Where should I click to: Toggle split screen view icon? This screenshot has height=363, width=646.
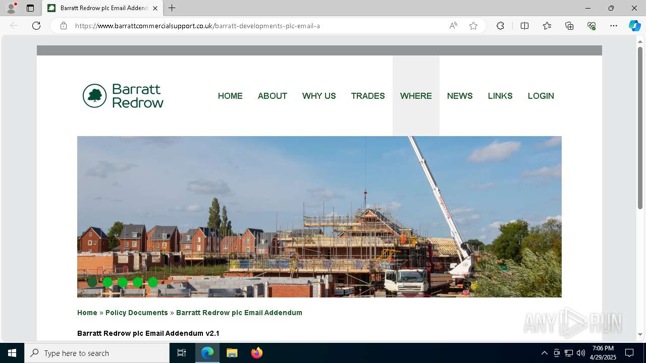click(524, 26)
